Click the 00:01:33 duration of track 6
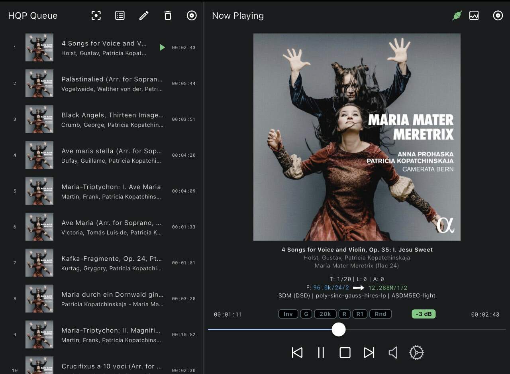 (x=184, y=227)
